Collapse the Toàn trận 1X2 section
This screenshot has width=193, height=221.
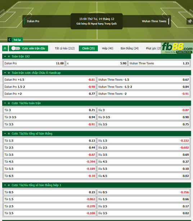click(x=5, y=56)
